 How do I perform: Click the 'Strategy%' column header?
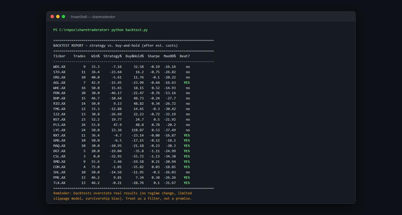pyautogui.click(x=112, y=56)
